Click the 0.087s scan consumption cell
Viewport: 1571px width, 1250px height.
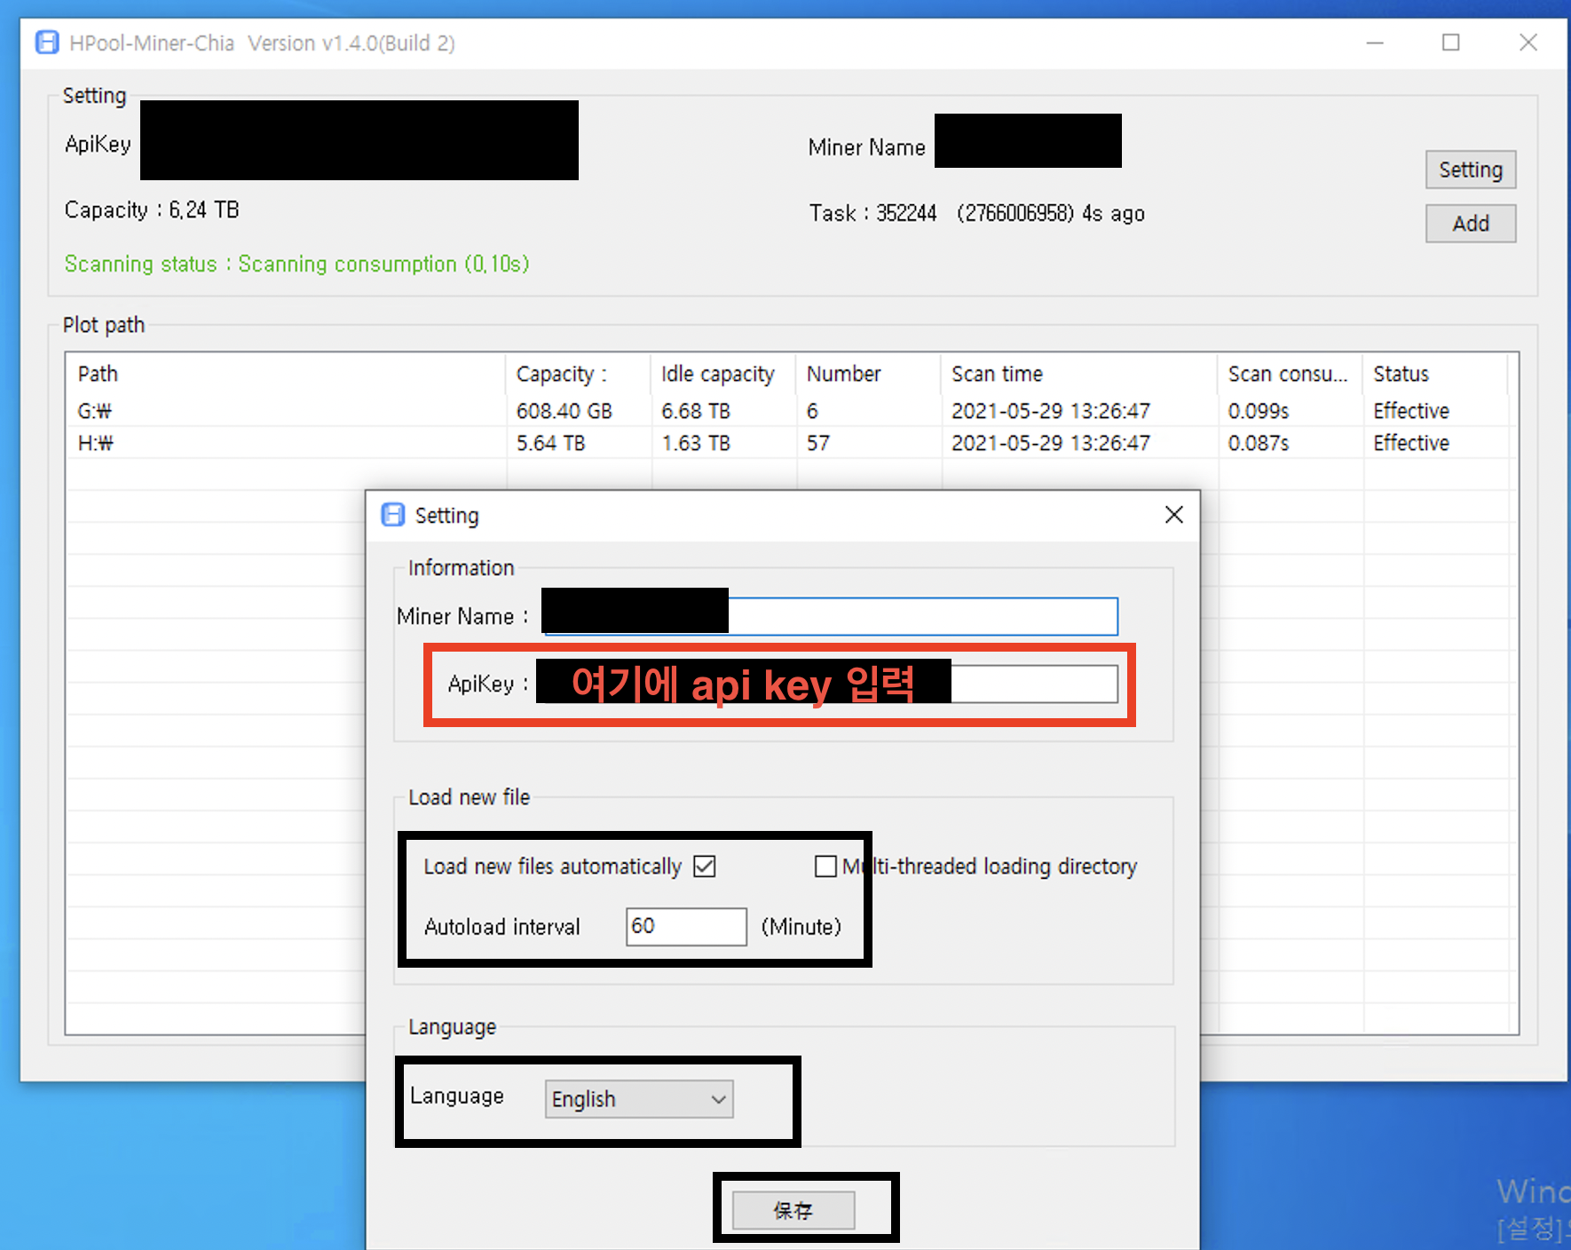1259,443
